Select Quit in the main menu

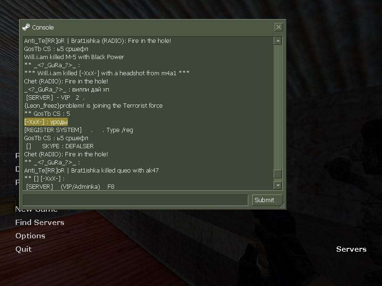23,249
